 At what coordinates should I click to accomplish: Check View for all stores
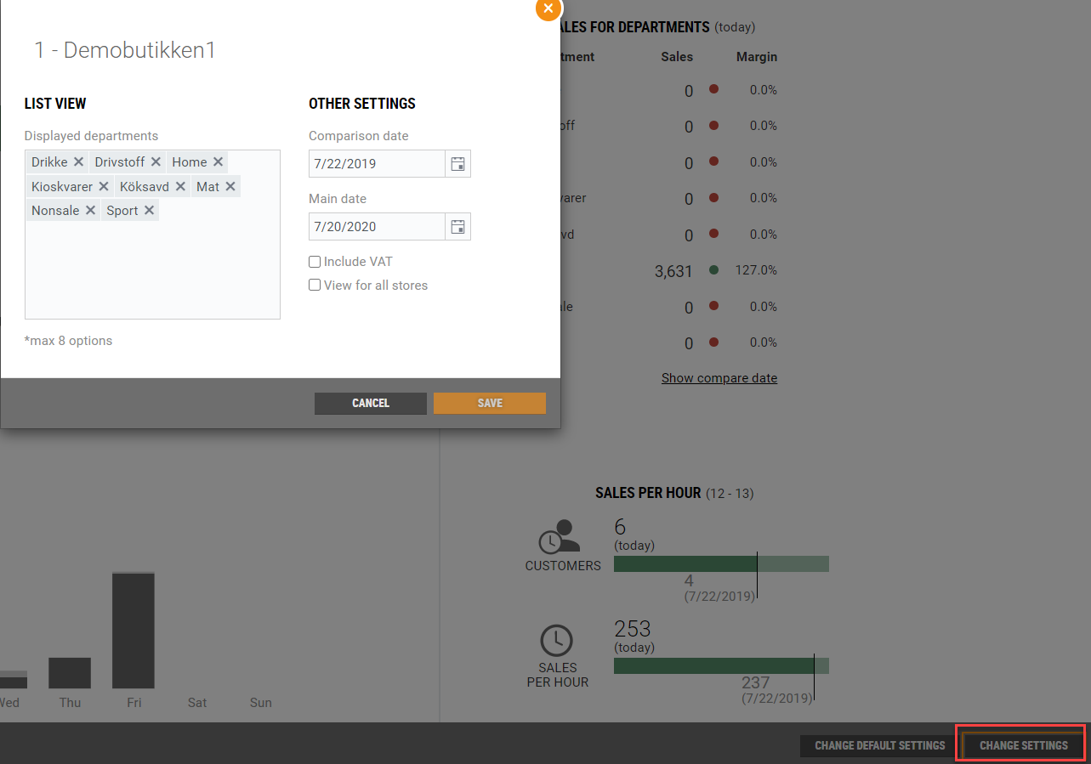[x=315, y=286]
